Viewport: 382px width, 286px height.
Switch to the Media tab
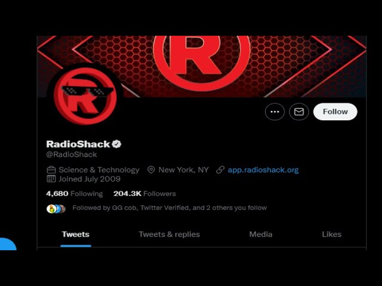pyautogui.click(x=261, y=234)
